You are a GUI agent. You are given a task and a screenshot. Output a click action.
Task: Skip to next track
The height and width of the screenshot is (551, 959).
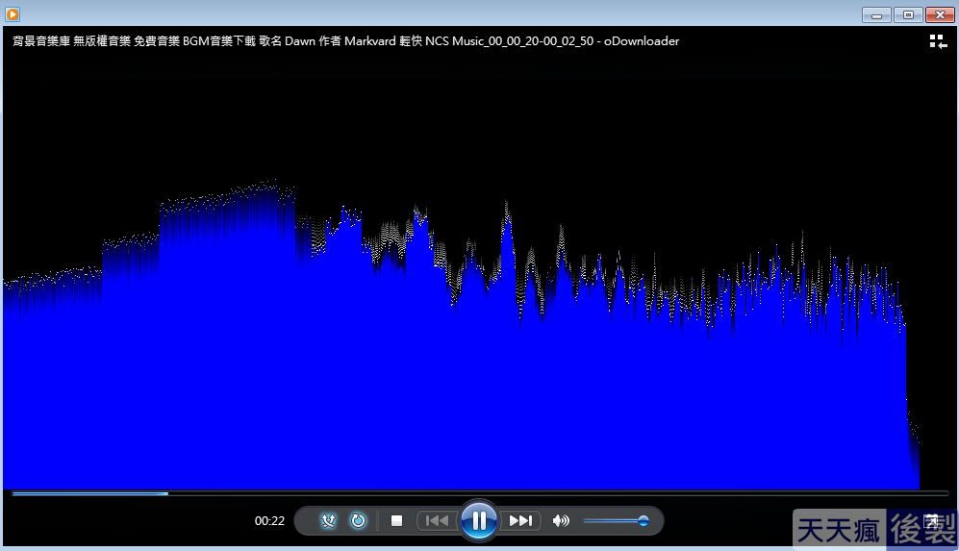pyautogui.click(x=520, y=520)
